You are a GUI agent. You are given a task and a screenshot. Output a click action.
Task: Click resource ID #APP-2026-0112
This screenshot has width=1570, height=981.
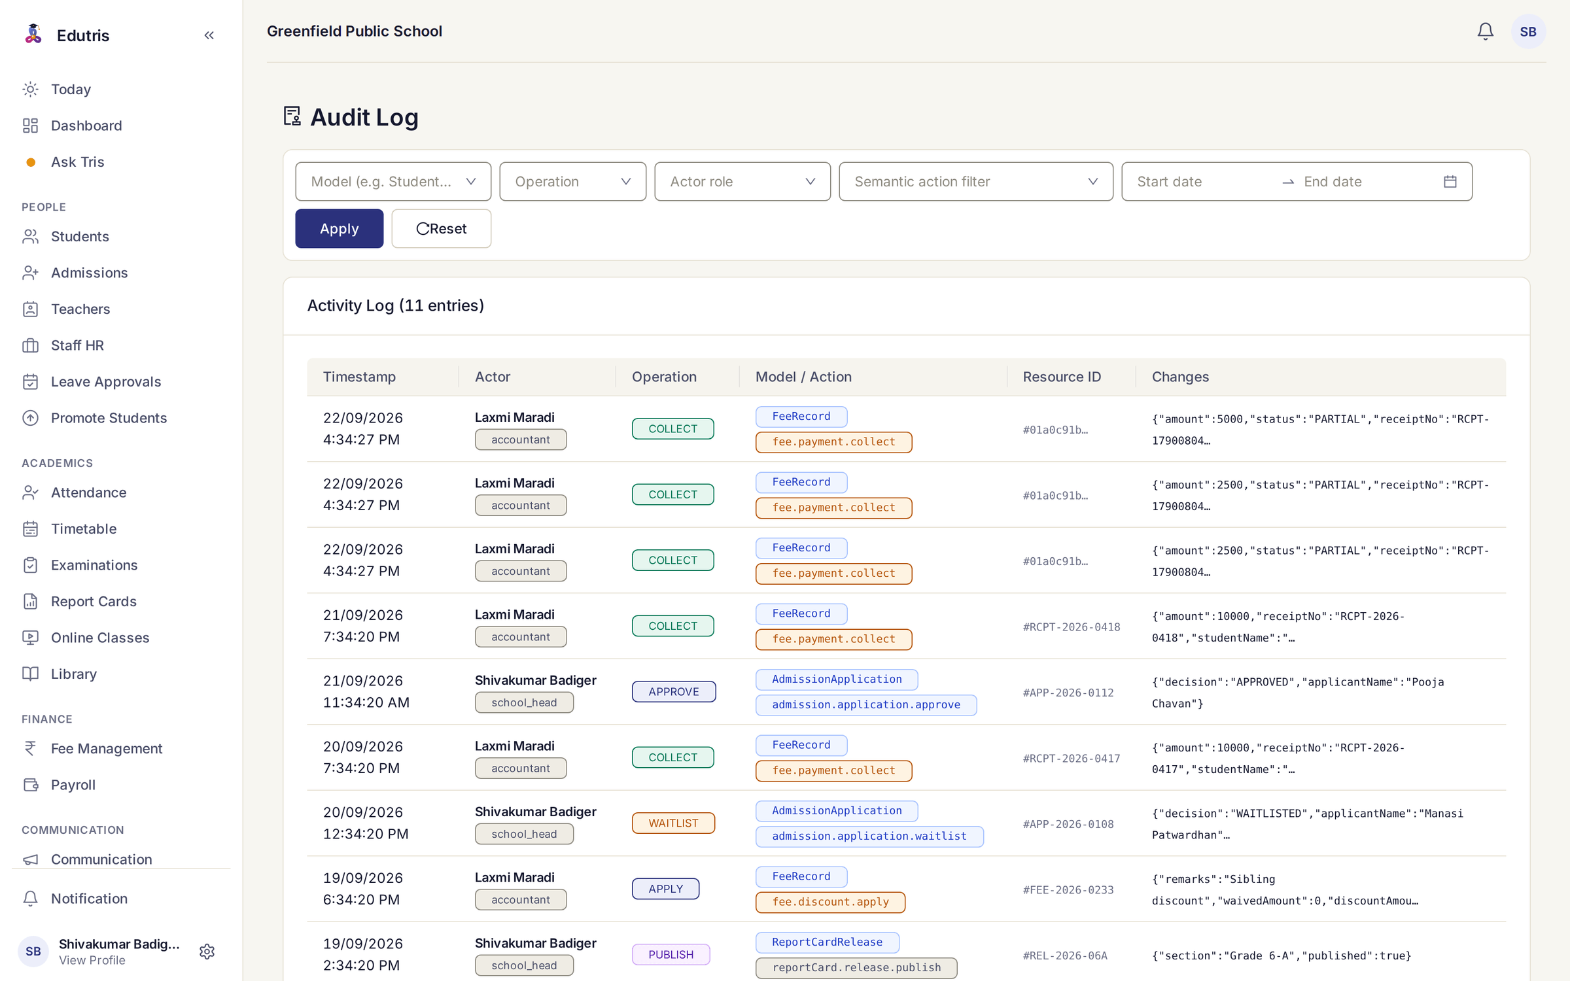(1068, 693)
